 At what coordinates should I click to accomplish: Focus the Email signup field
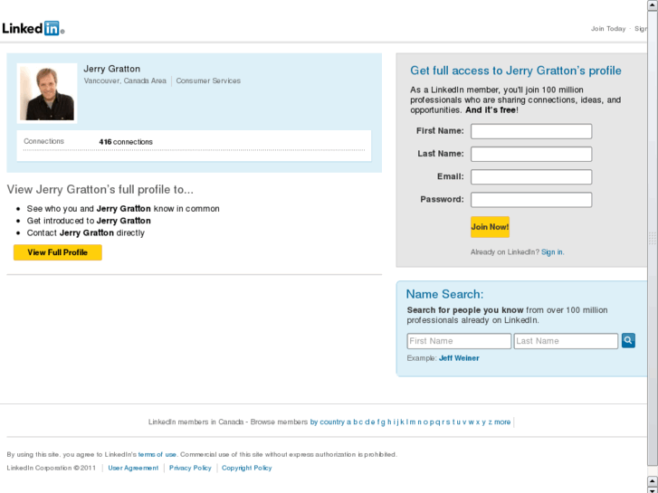531,176
